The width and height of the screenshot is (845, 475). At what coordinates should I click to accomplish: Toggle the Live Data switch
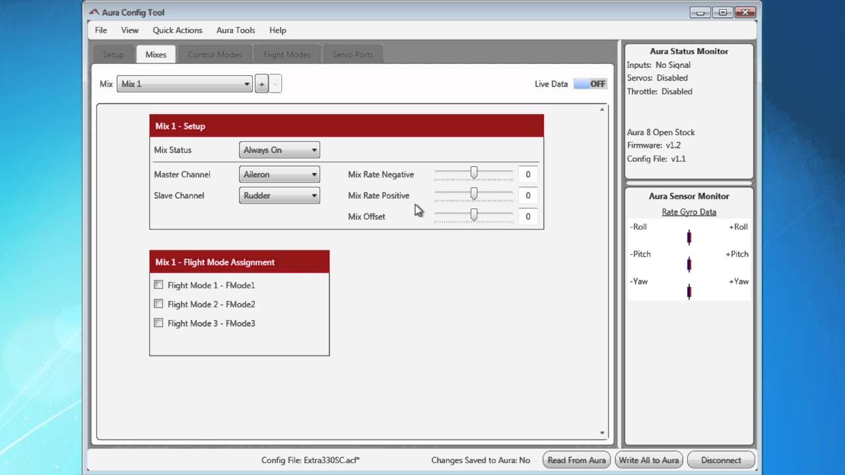click(590, 84)
